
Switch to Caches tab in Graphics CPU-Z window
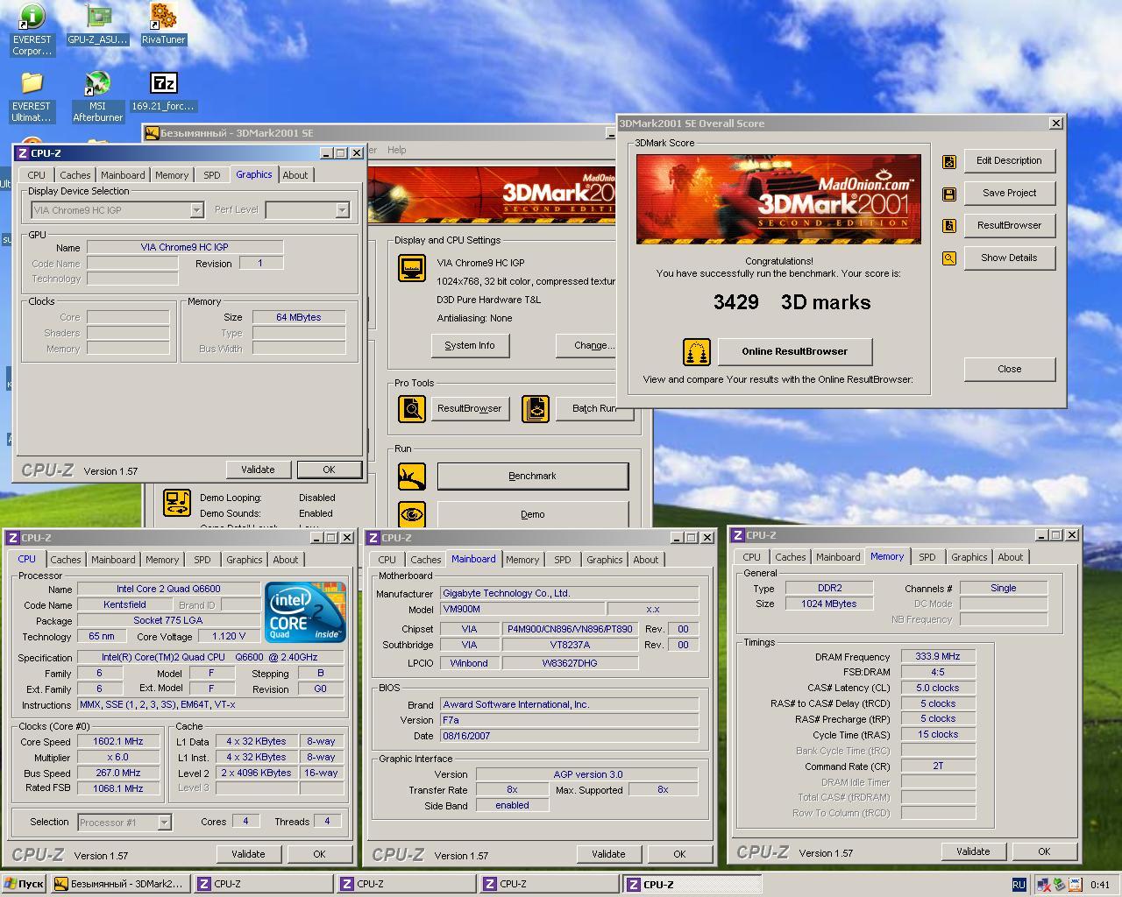point(75,175)
